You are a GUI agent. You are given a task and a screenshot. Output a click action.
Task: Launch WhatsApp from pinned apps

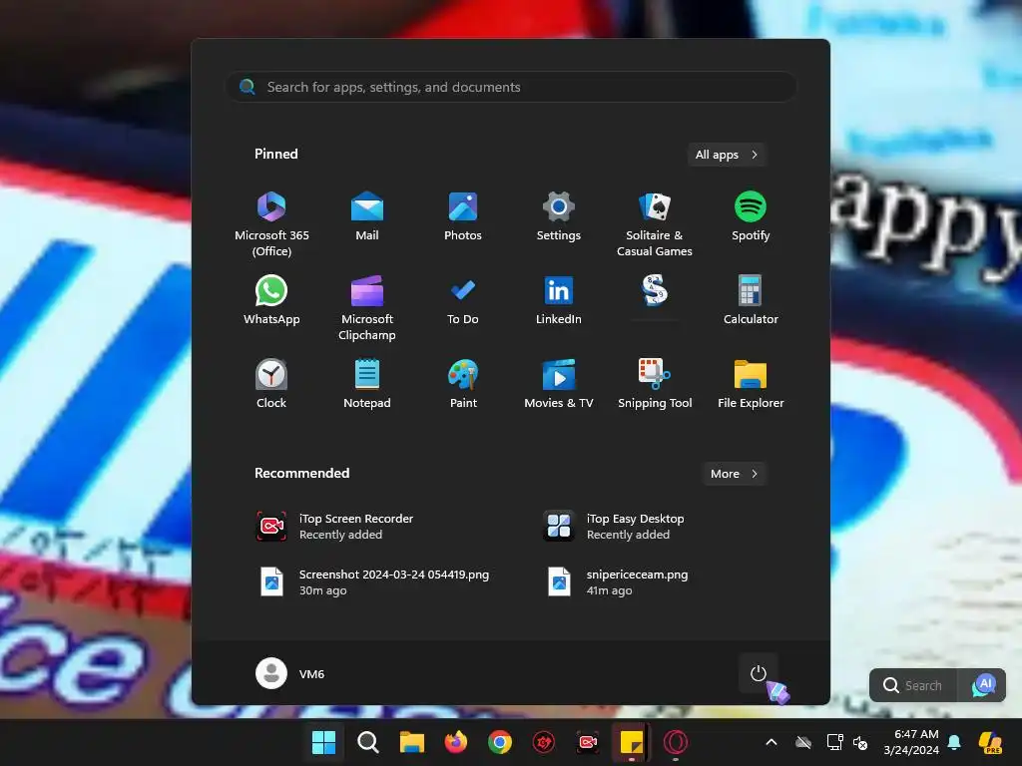tap(271, 301)
